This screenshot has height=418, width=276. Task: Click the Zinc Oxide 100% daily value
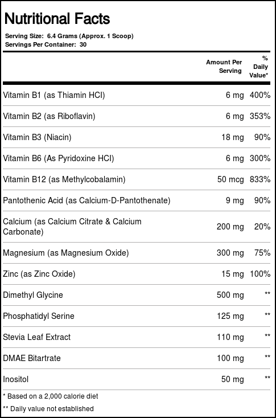click(x=260, y=274)
